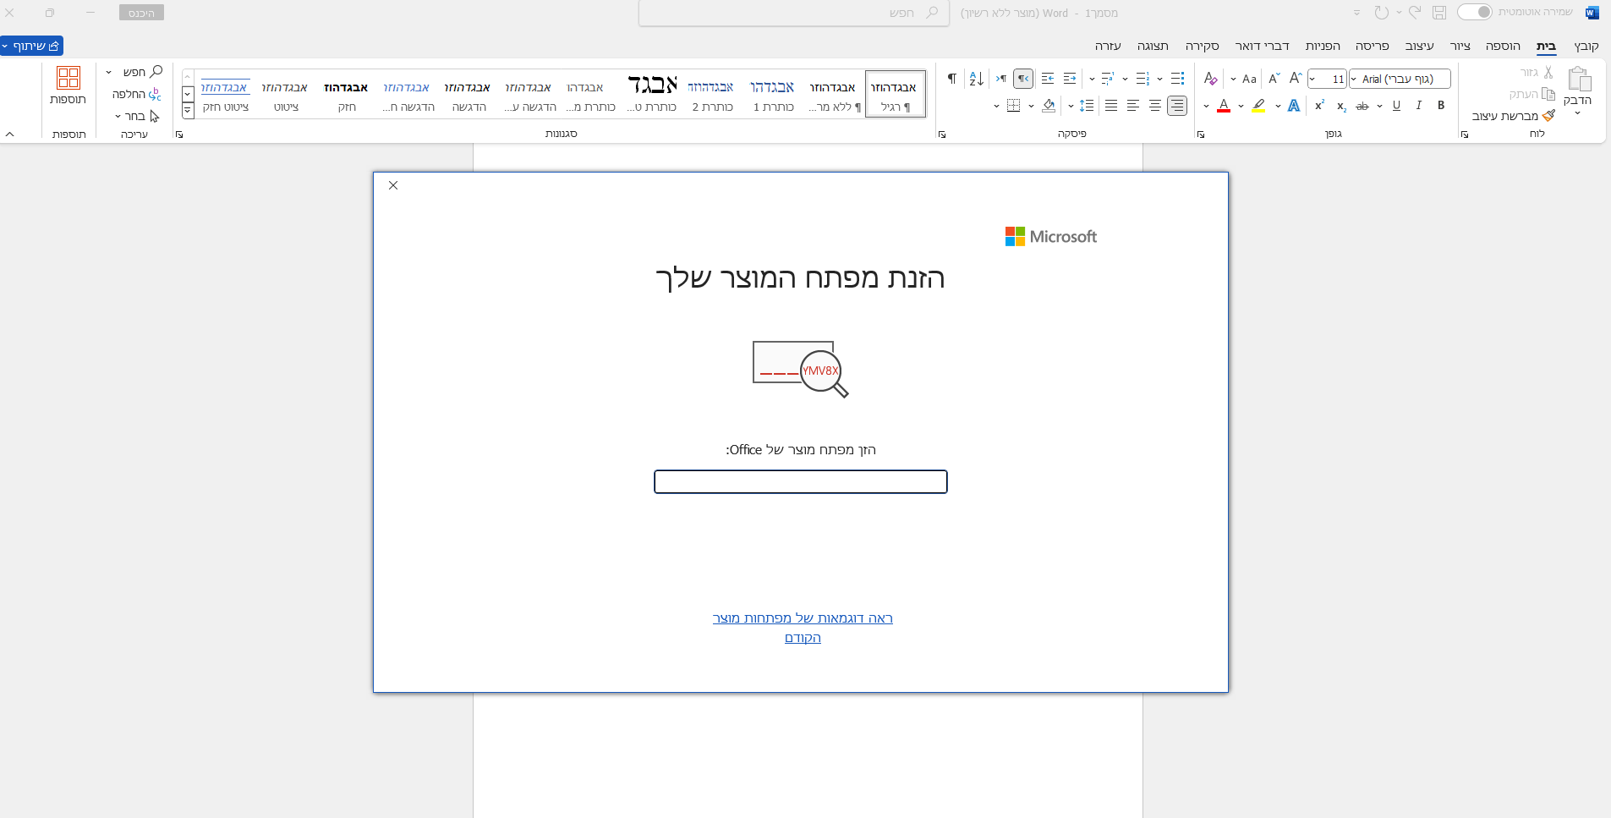
Task: Open the 'ראה דוגמאות של מפתחות מוצר' link
Action: point(803,618)
